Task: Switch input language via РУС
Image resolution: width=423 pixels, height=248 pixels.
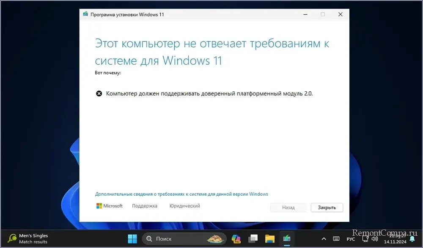Action: pyautogui.click(x=351, y=239)
